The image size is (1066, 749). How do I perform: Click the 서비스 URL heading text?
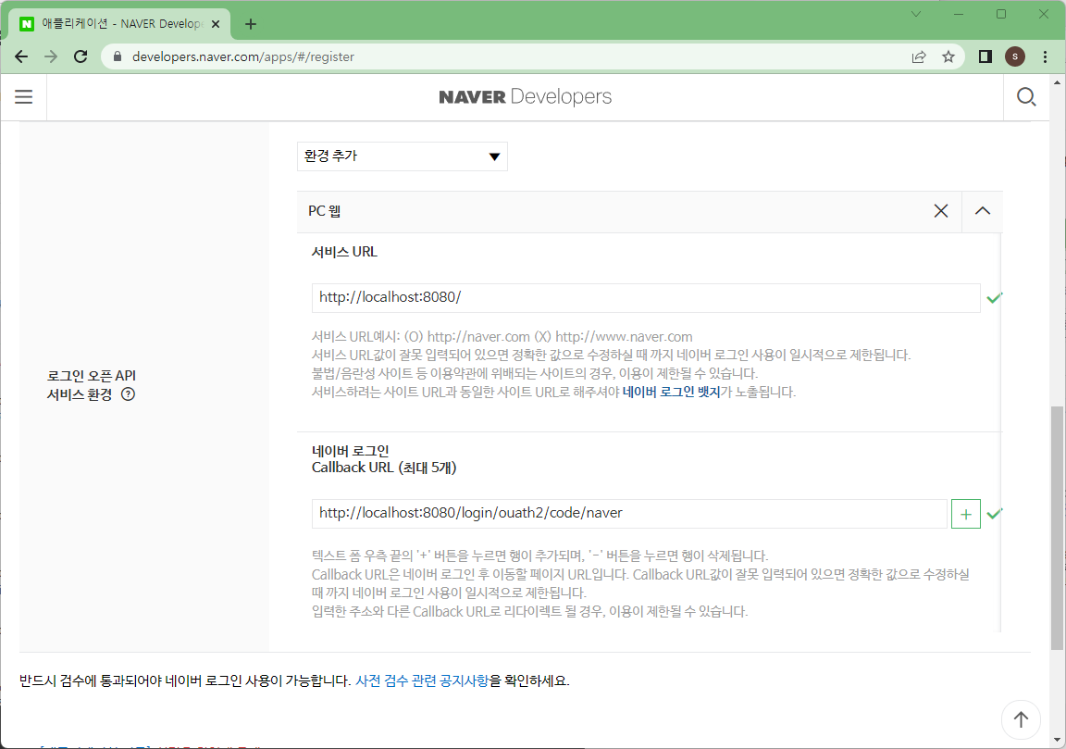point(344,252)
